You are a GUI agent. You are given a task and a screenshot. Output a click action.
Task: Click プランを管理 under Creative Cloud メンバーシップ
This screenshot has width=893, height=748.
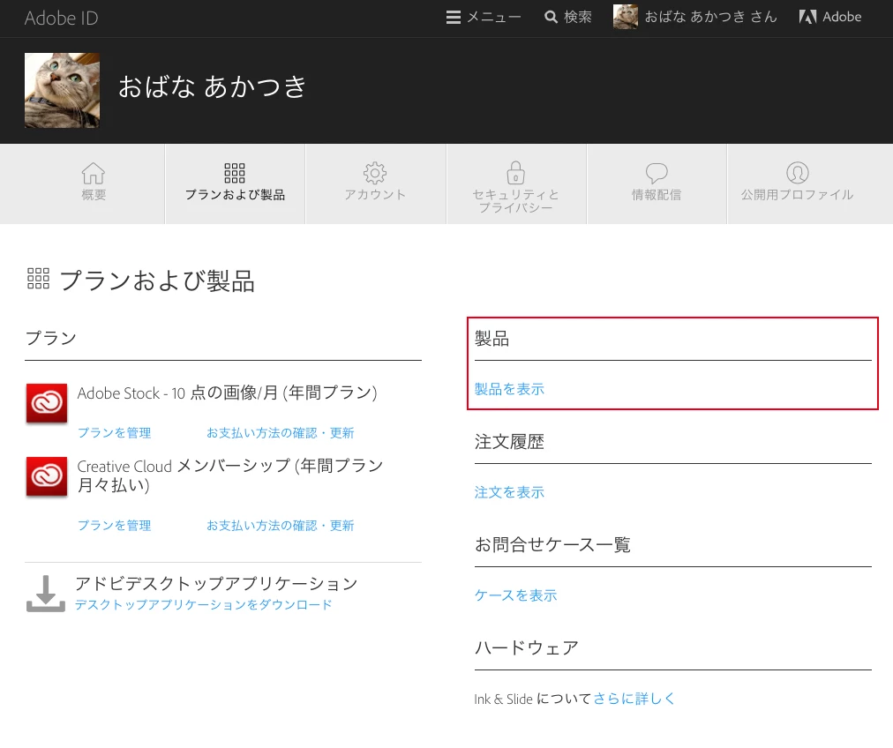[115, 525]
